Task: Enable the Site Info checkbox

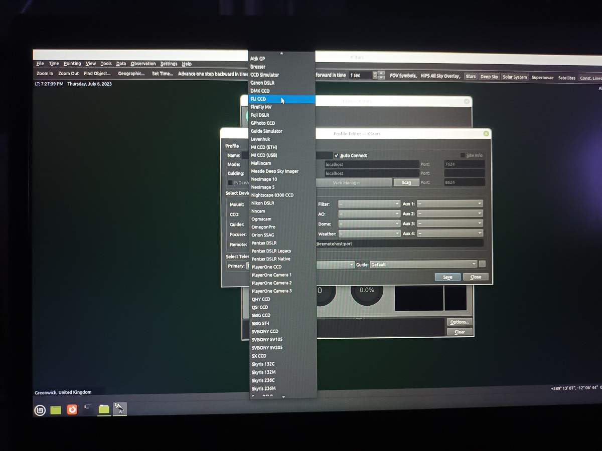Action: pyautogui.click(x=463, y=155)
